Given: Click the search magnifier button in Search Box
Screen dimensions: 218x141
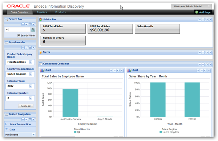Looking at the screenshot, I should pos(33,29).
